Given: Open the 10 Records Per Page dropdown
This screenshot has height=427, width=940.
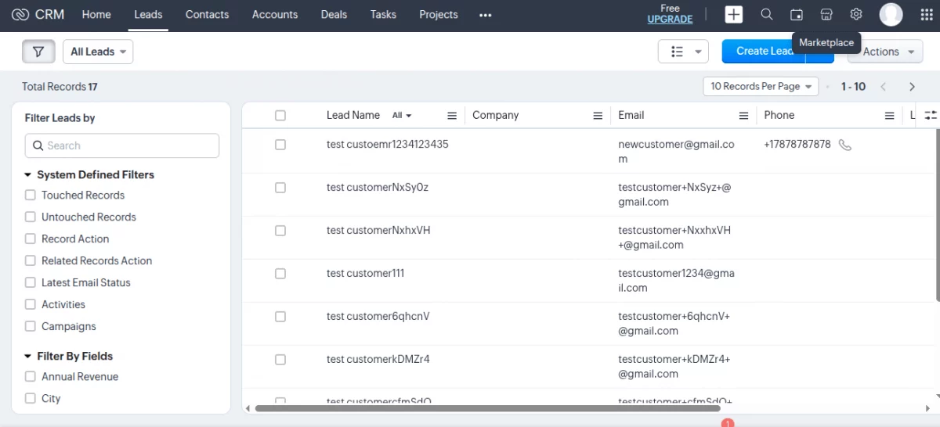Looking at the screenshot, I should click(x=761, y=87).
